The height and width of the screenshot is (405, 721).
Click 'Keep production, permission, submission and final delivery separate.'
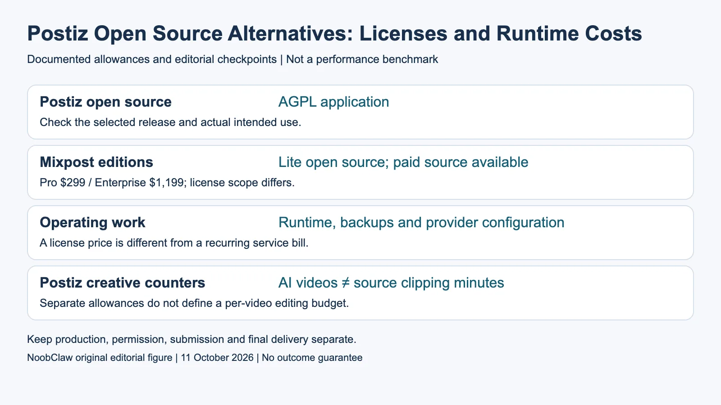[192, 339]
